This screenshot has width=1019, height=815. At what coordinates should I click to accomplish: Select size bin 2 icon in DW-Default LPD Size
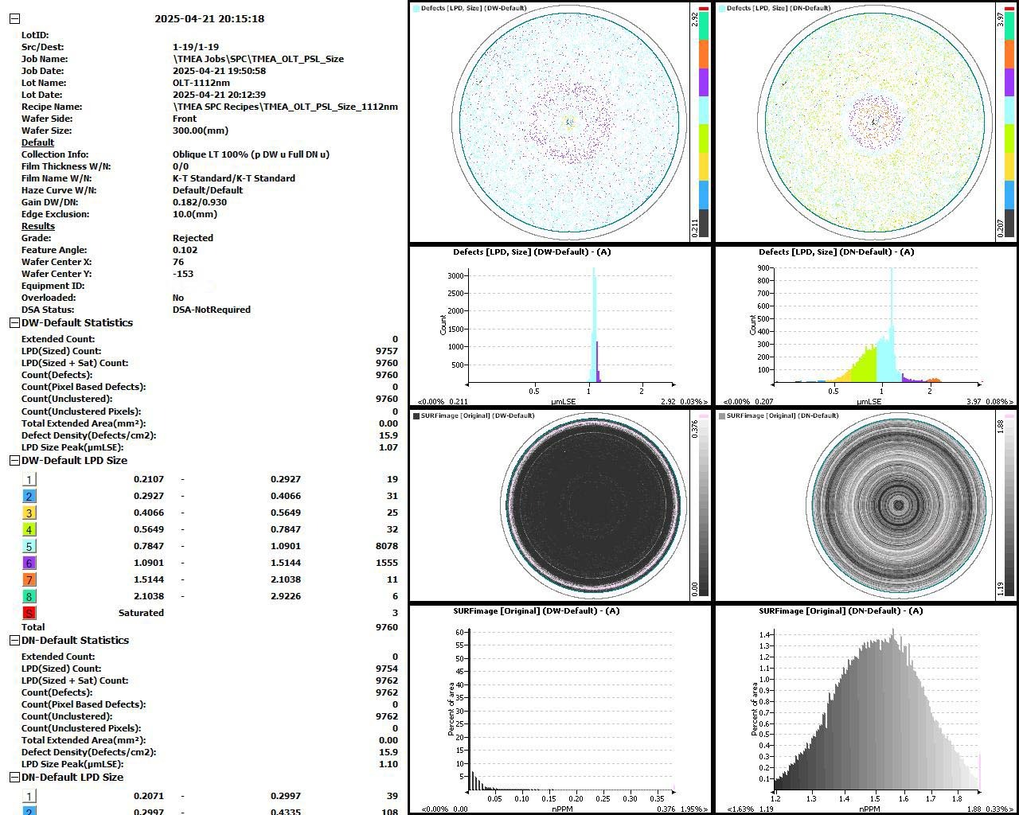[30, 496]
